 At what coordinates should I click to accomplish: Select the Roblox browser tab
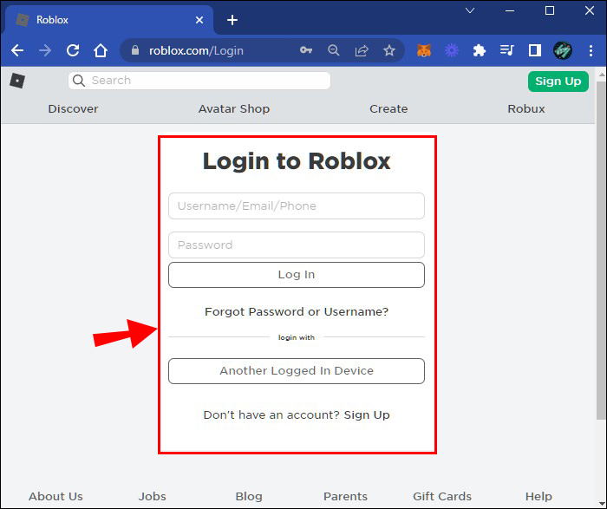[x=108, y=20]
